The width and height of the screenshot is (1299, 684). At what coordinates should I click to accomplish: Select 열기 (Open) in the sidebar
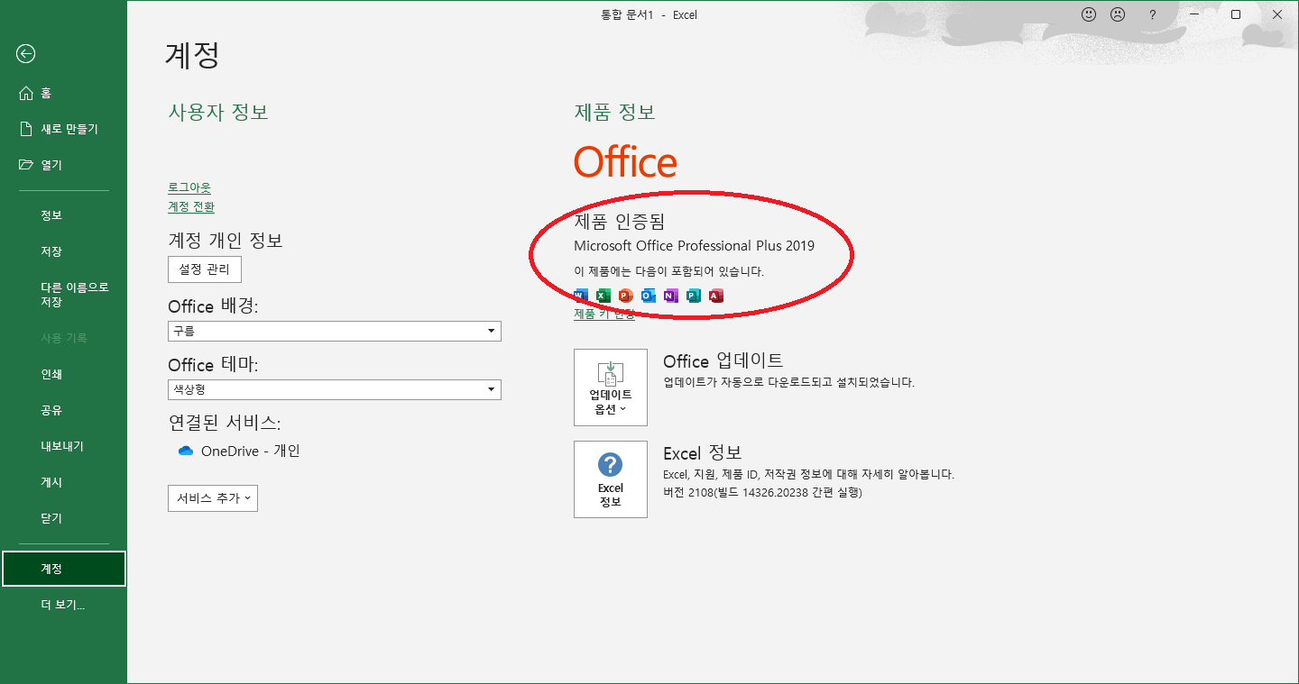(x=63, y=165)
